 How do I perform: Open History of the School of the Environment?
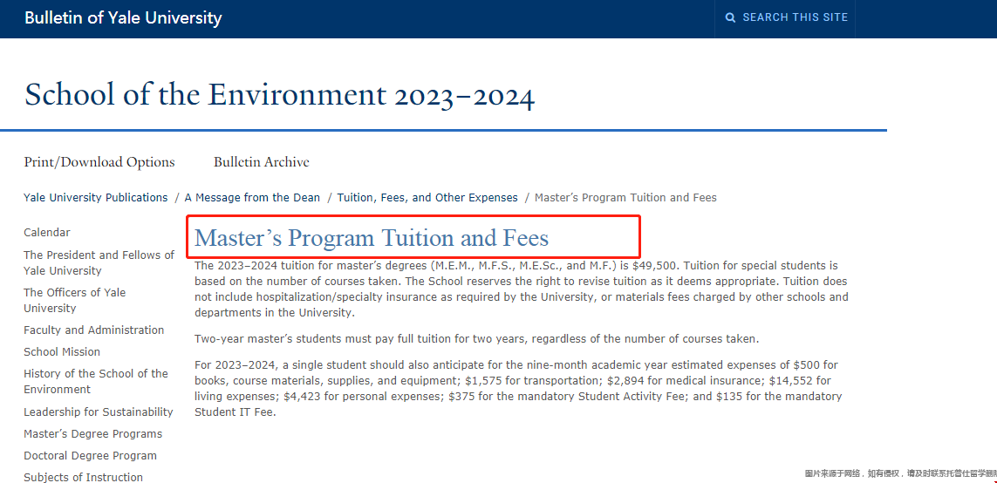[95, 381]
